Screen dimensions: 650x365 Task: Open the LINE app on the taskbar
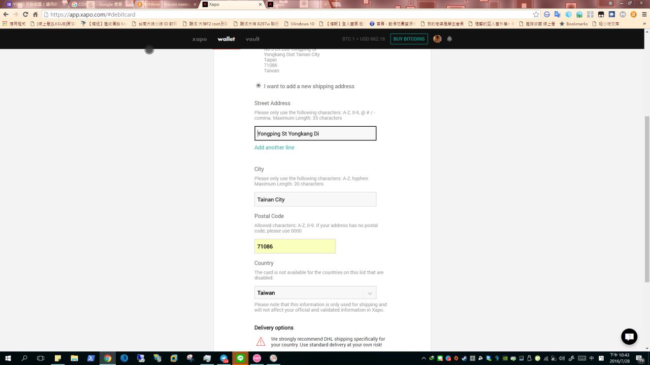point(240,358)
